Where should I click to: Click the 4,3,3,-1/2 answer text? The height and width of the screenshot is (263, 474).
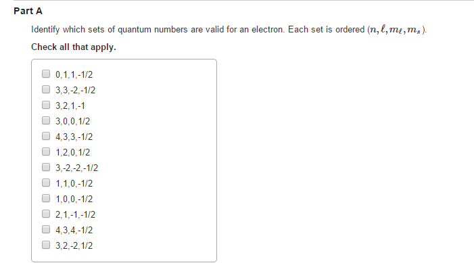[74, 137]
